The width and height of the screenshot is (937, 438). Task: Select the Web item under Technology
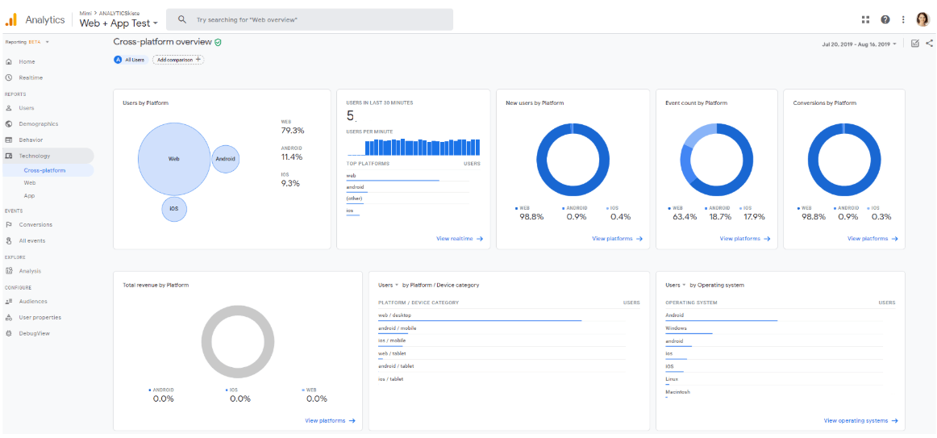pyautogui.click(x=30, y=183)
